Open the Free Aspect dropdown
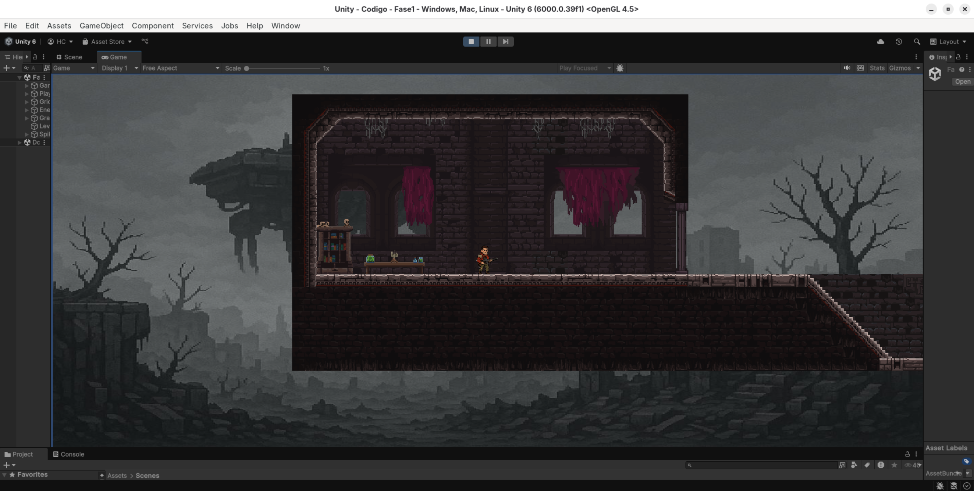Viewport: 974px width, 491px height. (x=180, y=68)
